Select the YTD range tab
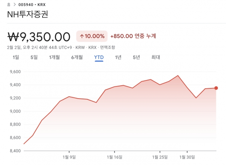The image size is (226, 165). pos(99,57)
